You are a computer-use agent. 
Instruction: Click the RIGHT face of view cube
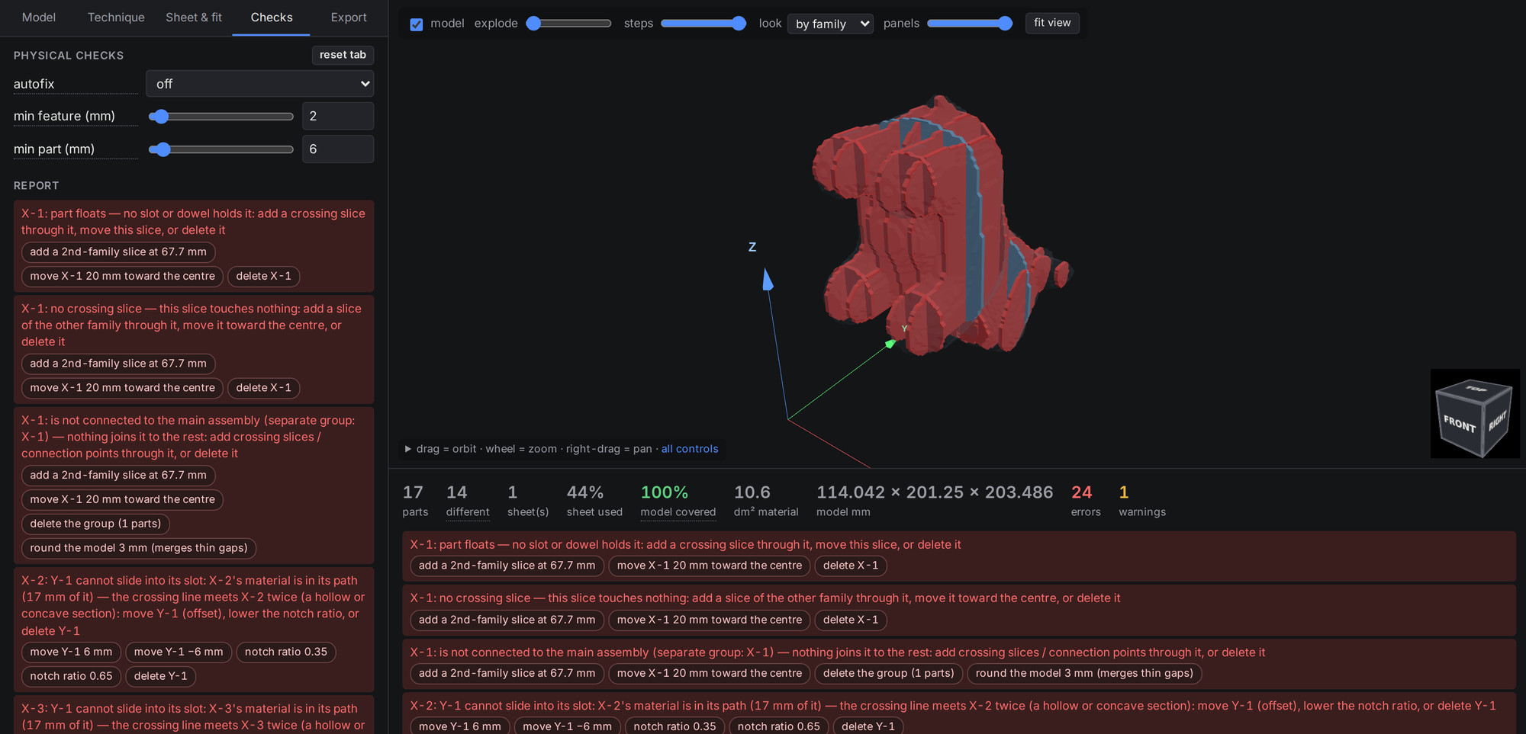[x=1497, y=420]
